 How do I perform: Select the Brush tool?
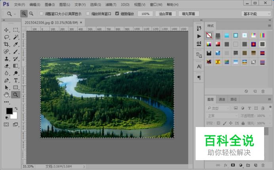pos(15,52)
